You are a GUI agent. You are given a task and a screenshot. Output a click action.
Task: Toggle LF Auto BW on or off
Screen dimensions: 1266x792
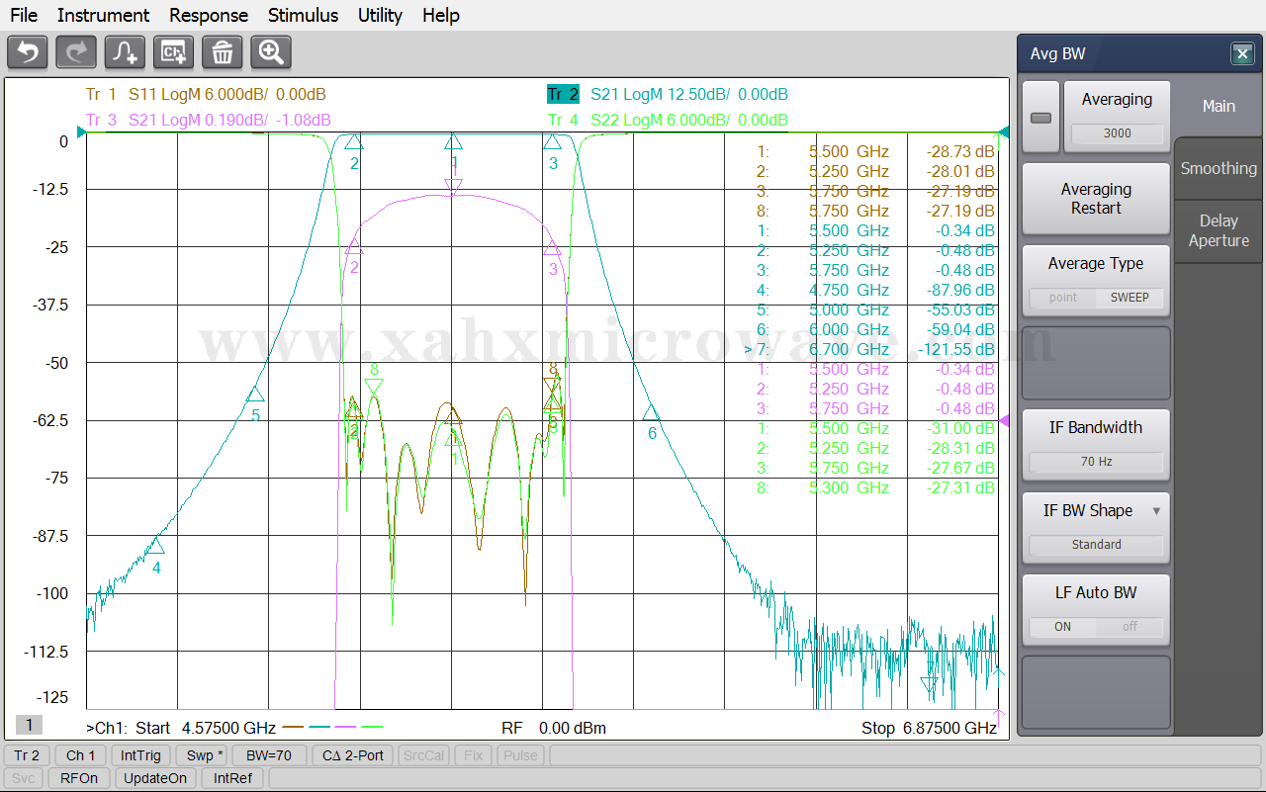[1096, 627]
